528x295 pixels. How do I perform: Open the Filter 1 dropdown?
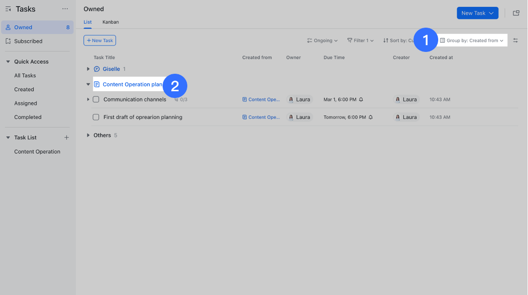pos(360,41)
